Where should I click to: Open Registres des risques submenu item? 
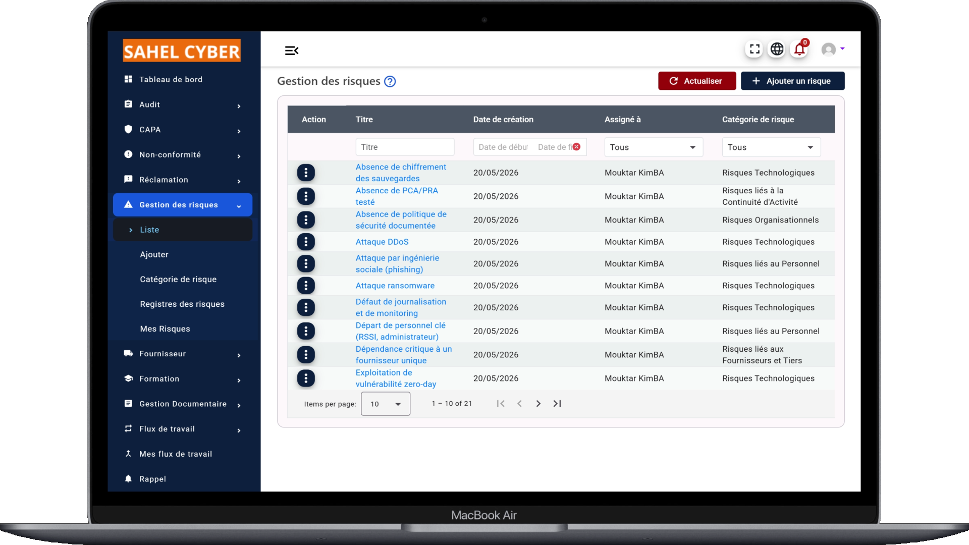pos(182,304)
